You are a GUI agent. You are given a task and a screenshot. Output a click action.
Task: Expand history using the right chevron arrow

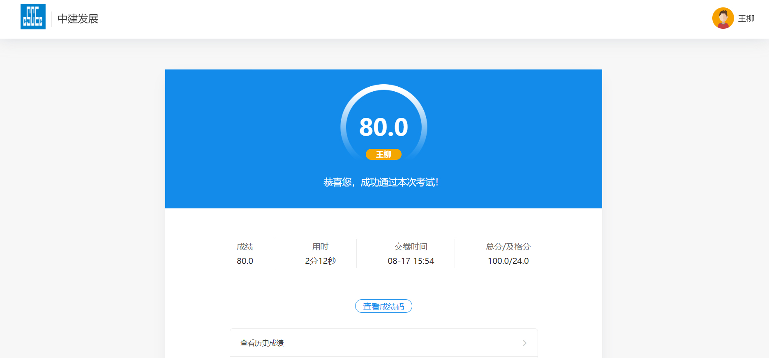pyautogui.click(x=524, y=343)
